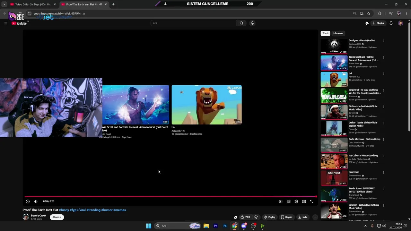Open File Explorer from the taskbar

206,226
